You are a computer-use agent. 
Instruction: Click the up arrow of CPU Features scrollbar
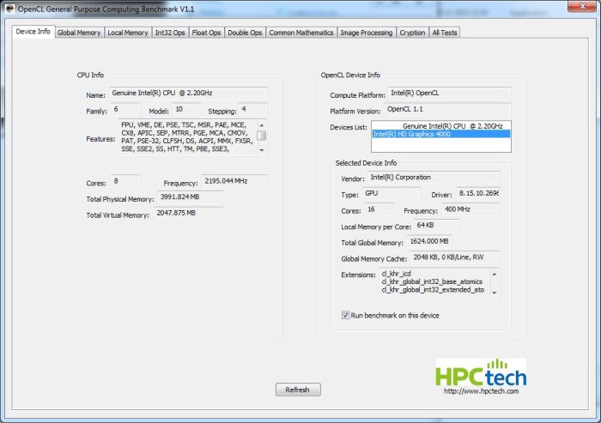[x=261, y=125]
